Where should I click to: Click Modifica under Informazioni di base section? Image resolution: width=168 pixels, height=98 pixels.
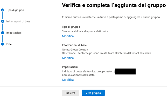(x=68, y=58)
